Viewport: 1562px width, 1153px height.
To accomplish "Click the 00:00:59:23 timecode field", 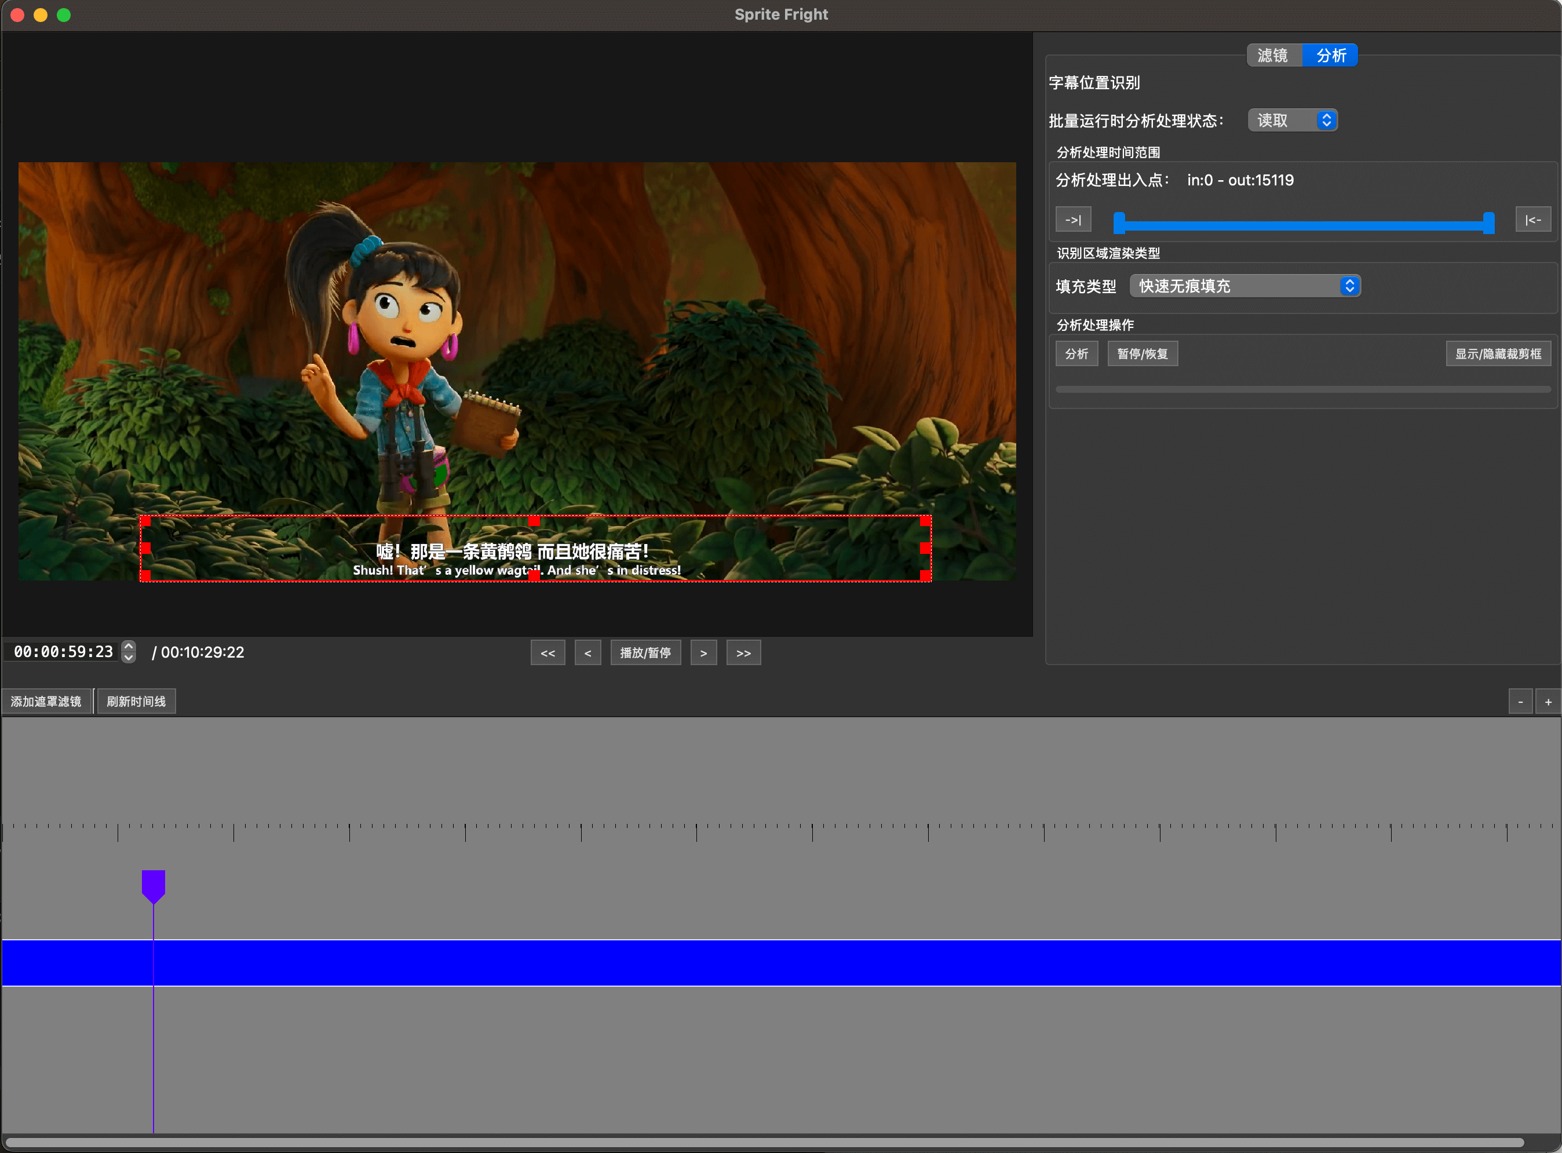I will 63,652.
